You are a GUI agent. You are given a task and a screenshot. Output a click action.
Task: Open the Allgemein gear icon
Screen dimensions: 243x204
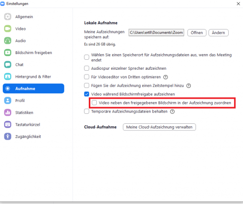[8, 17]
